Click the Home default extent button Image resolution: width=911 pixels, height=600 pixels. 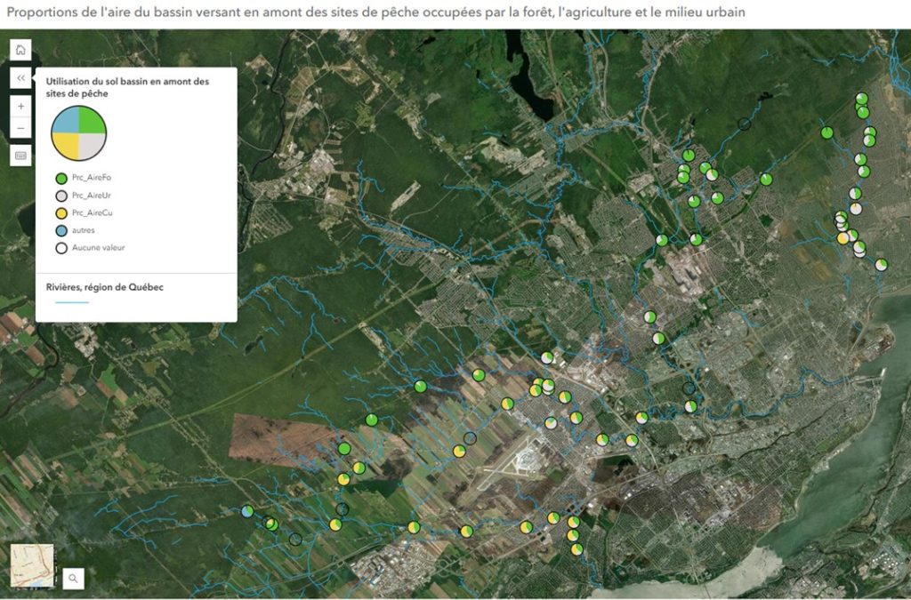coord(20,50)
